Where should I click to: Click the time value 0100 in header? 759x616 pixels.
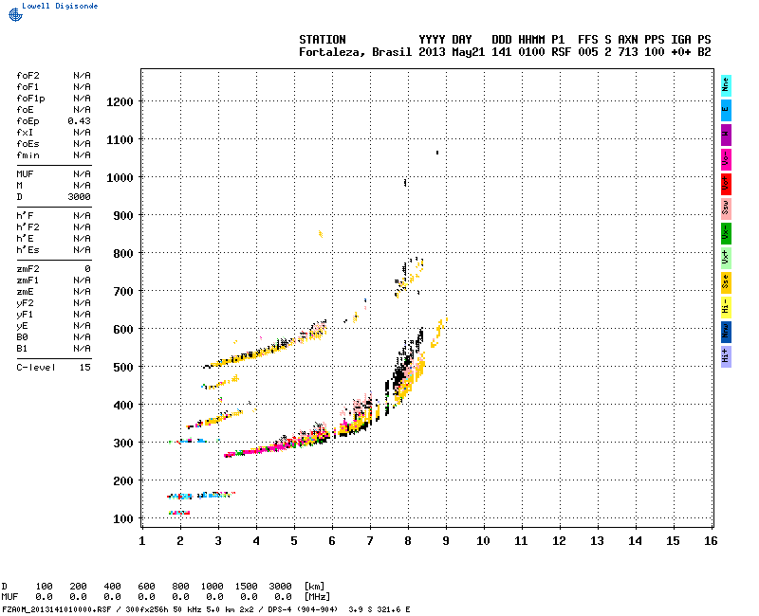531,52
